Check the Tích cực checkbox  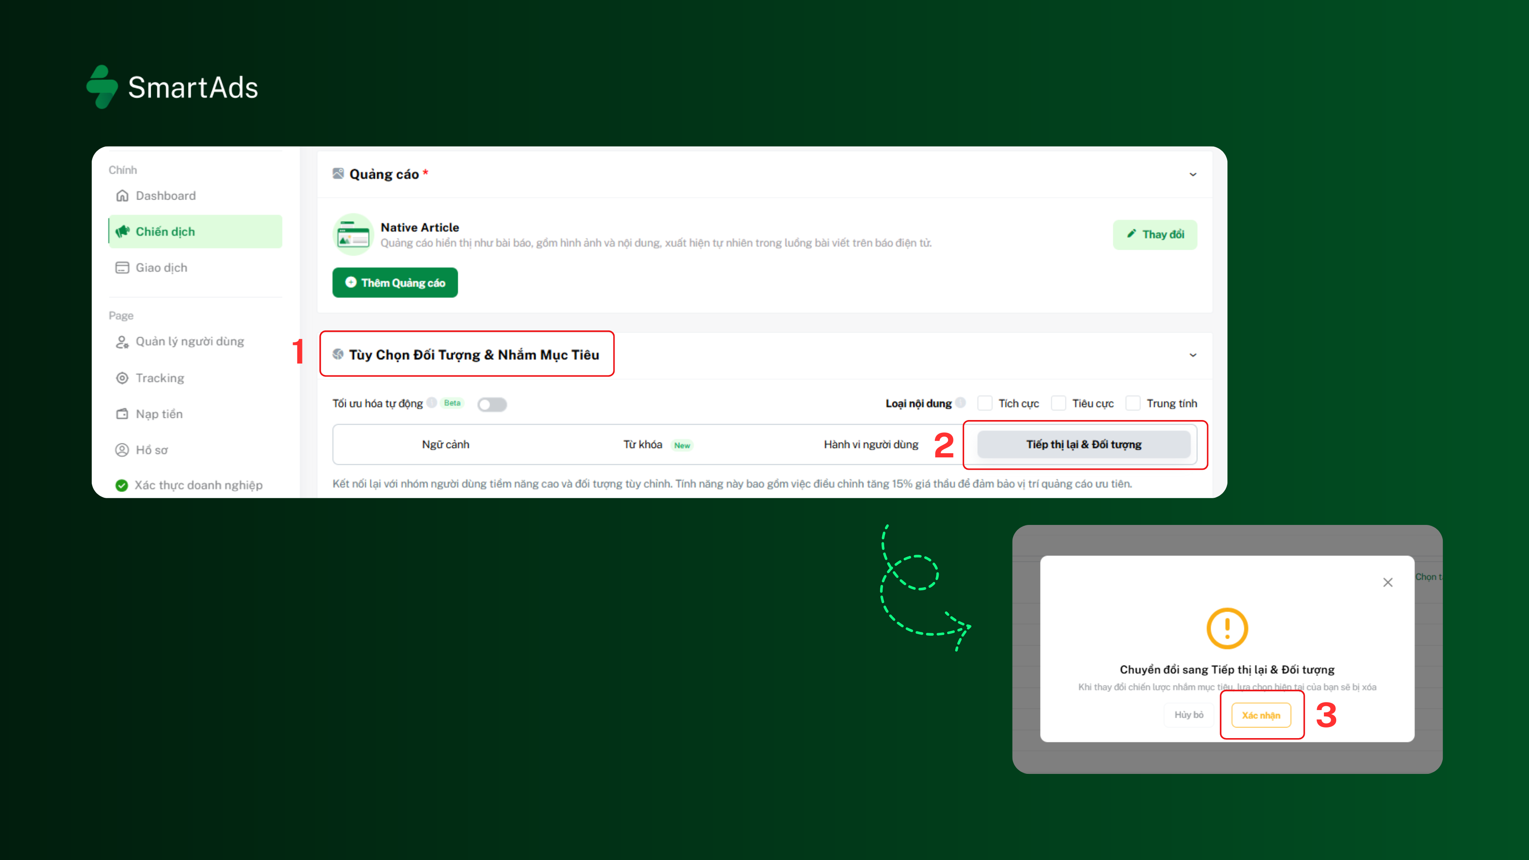pos(985,403)
